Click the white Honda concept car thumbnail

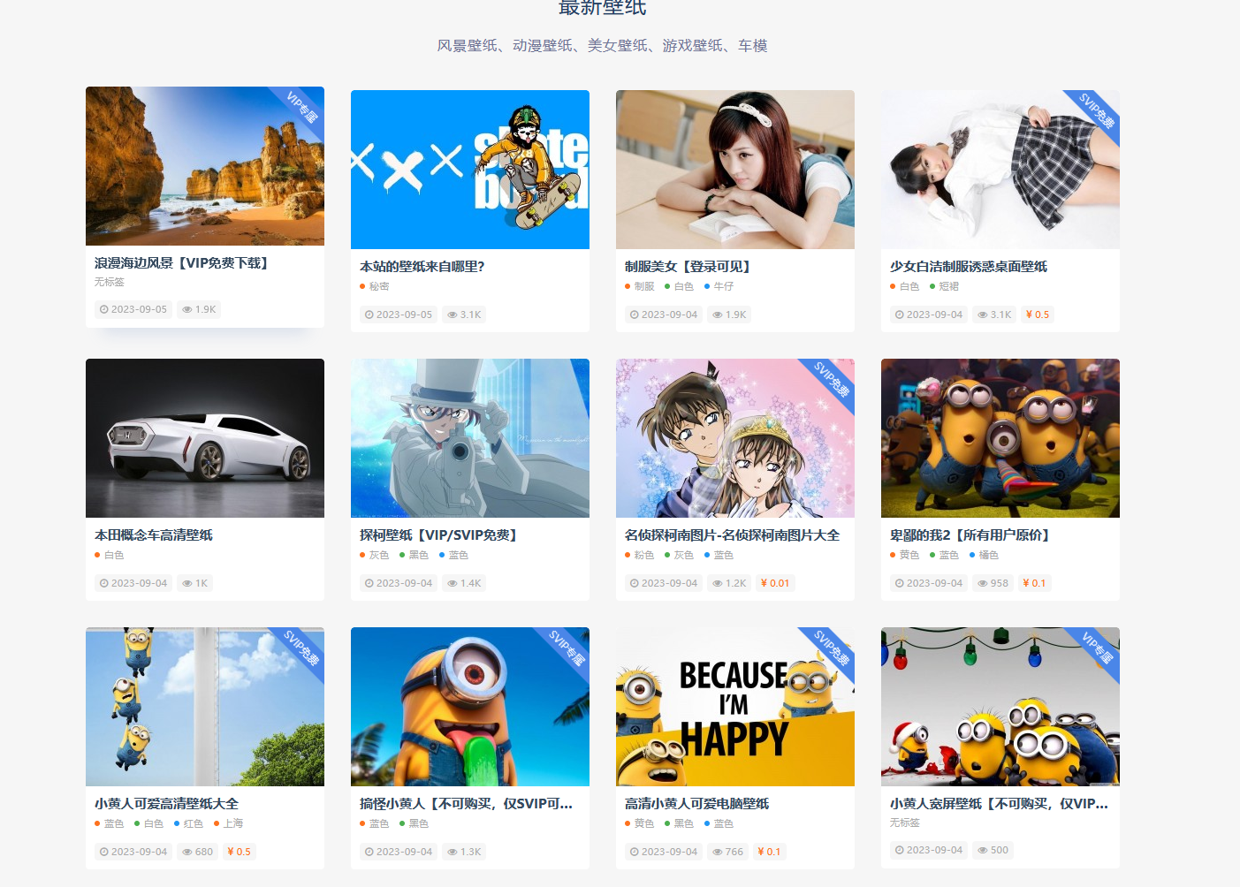pos(204,438)
